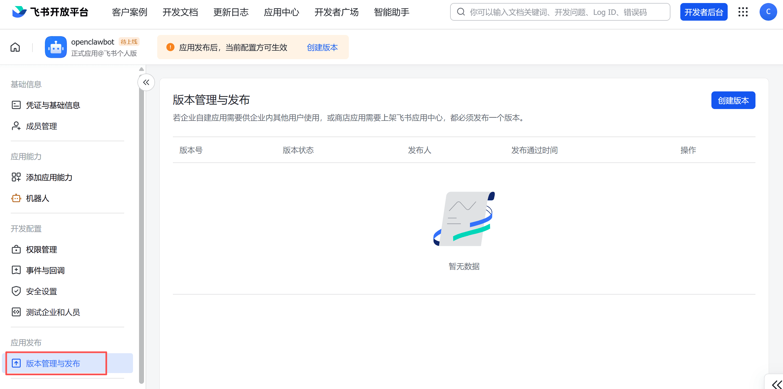Click the magnifier search icon
The height and width of the screenshot is (389, 783).
click(x=461, y=12)
